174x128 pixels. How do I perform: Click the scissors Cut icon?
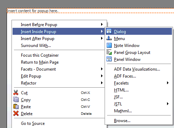tap(16, 93)
